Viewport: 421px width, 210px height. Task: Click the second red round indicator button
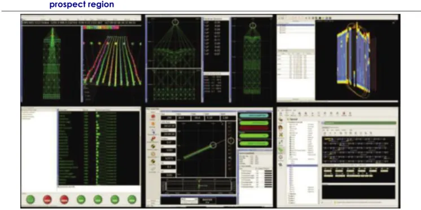pos(64,199)
